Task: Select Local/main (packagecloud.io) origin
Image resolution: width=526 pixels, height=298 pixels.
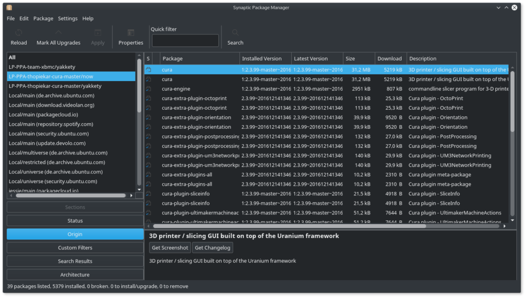Action: pyautogui.click(x=71, y=115)
